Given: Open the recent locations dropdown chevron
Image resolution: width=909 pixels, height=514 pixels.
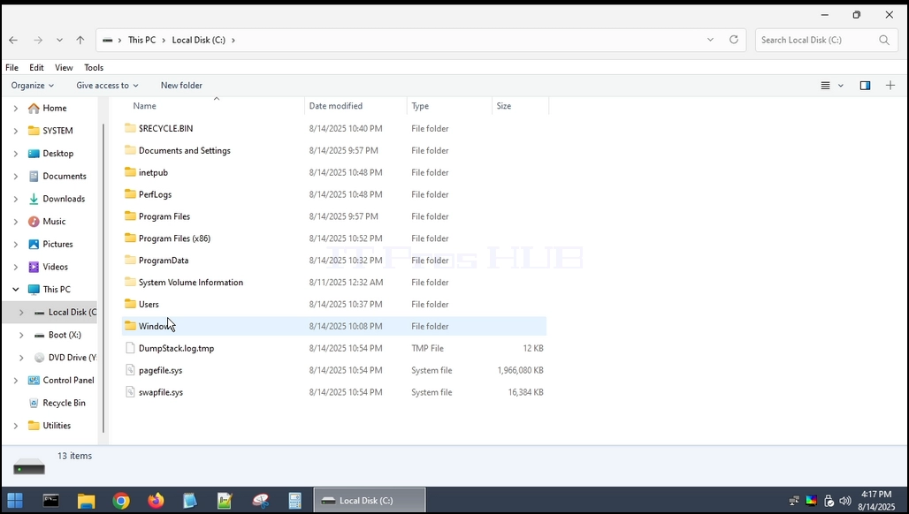Looking at the screenshot, I should click(x=59, y=40).
